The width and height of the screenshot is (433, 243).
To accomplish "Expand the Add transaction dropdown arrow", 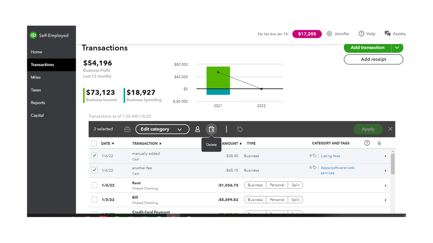I will pos(397,48).
